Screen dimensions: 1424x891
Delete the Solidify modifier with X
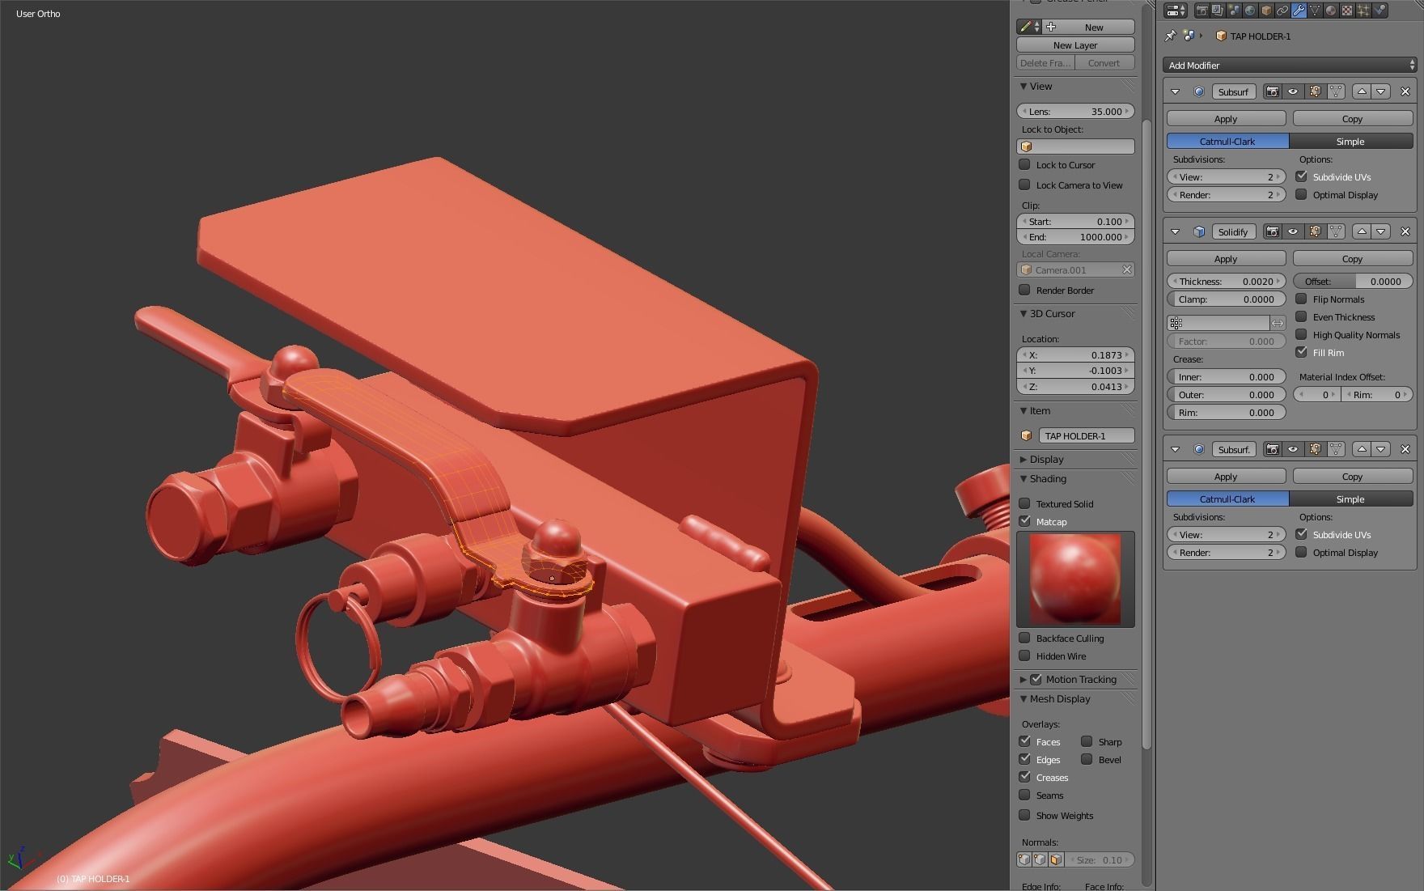pyautogui.click(x=1405, y=231)
